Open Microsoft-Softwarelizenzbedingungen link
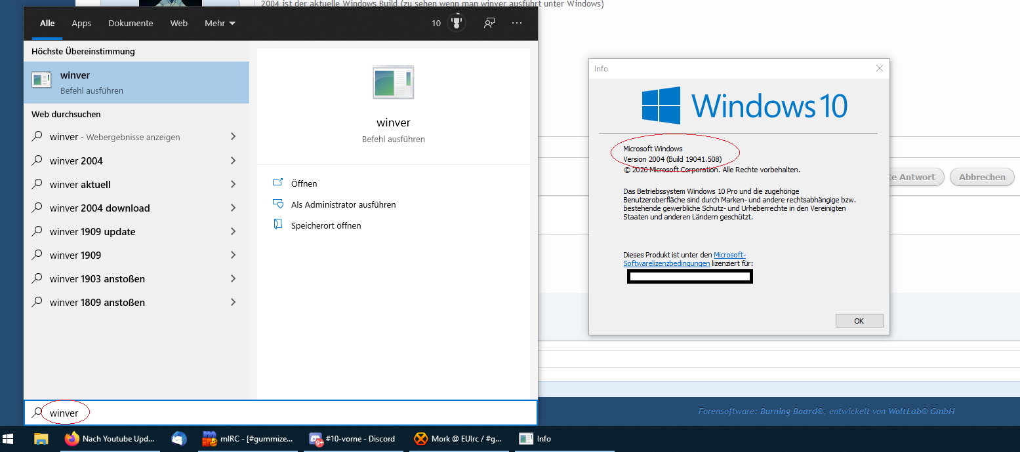 (x=684, y=259)
